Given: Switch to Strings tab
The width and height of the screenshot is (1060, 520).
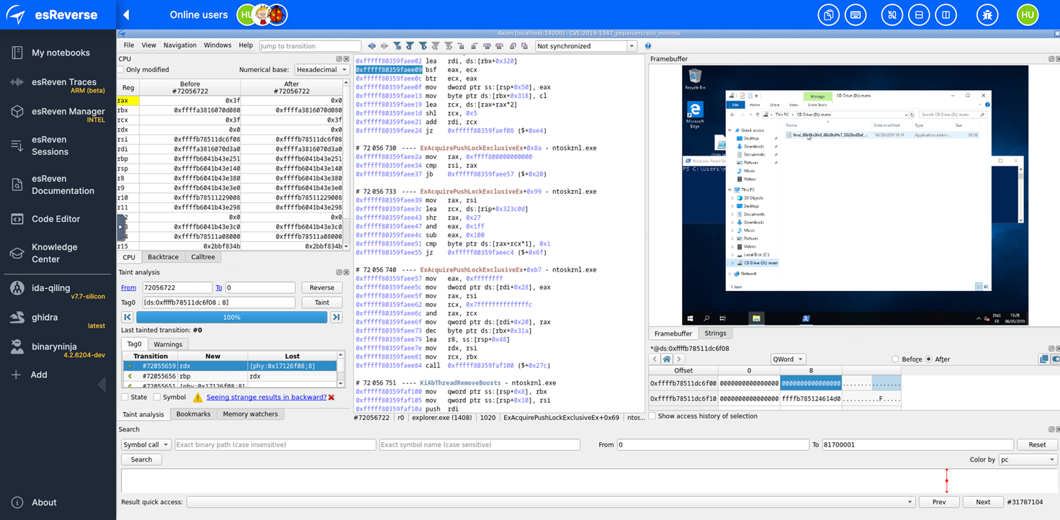Looking at the screenshot, I should (x=715, y=333).
